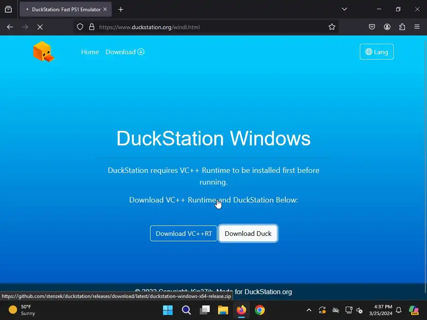This screenshot has height=320, width=427.
Task: Switch to Firefox in taskbar
Action: click(241, 310)
